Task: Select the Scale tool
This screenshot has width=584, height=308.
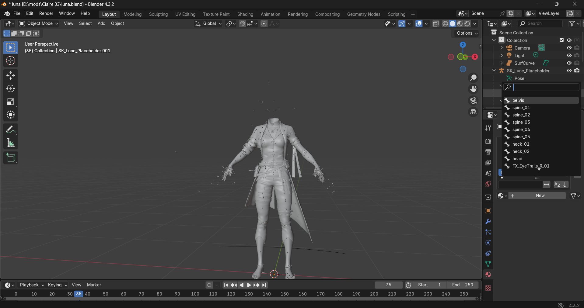Action: pos(11,102)
